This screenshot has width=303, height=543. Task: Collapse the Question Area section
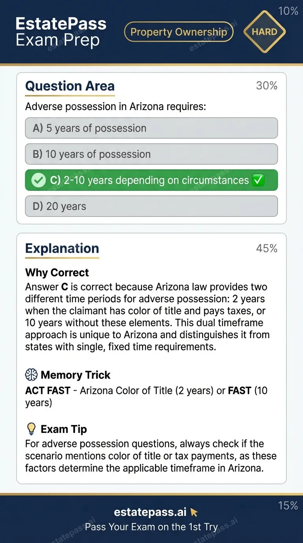[x=70, y=86]
